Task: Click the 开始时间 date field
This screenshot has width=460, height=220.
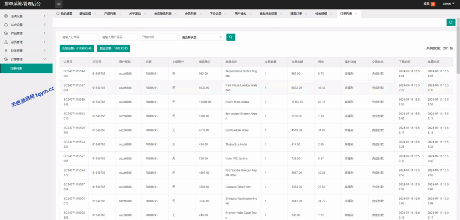Action: click(159, 37)
